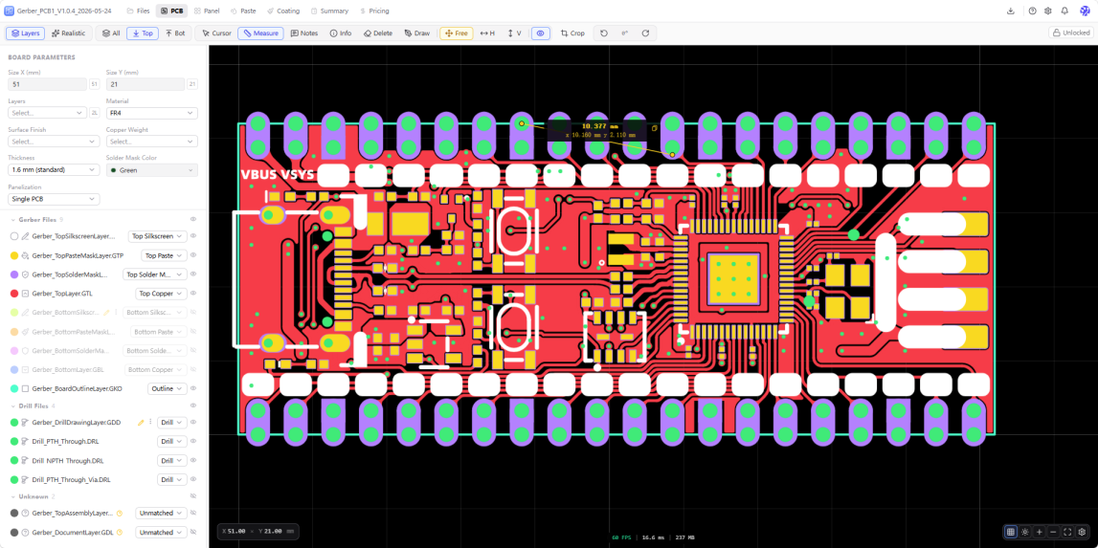Click yellow color swatch of TopPasteMaskLayer
Screen dimensions: 1098x548
point(14,256)
